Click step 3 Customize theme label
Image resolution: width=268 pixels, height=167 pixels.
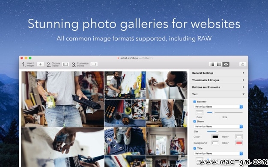pos(80,64)
